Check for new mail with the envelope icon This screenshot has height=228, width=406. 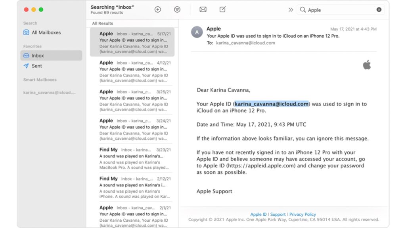203,9
